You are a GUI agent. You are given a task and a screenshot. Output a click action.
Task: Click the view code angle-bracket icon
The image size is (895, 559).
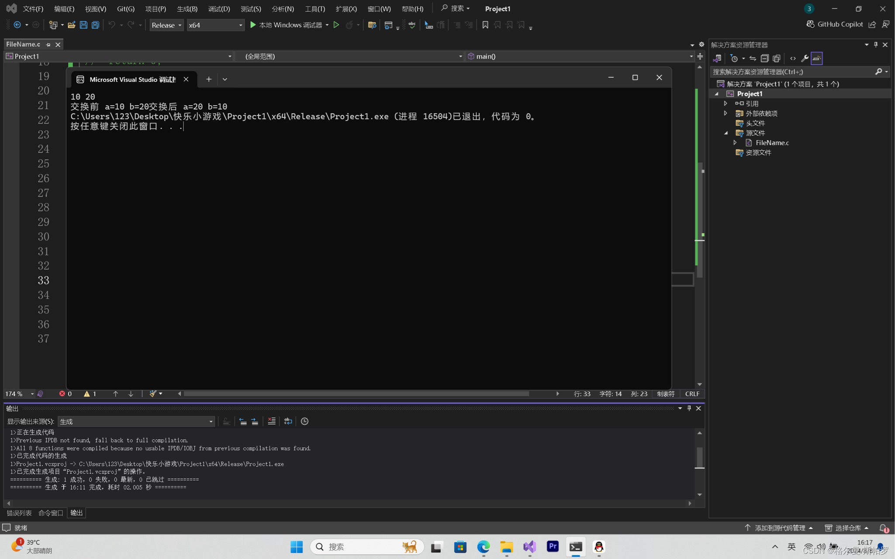(792, 59)
